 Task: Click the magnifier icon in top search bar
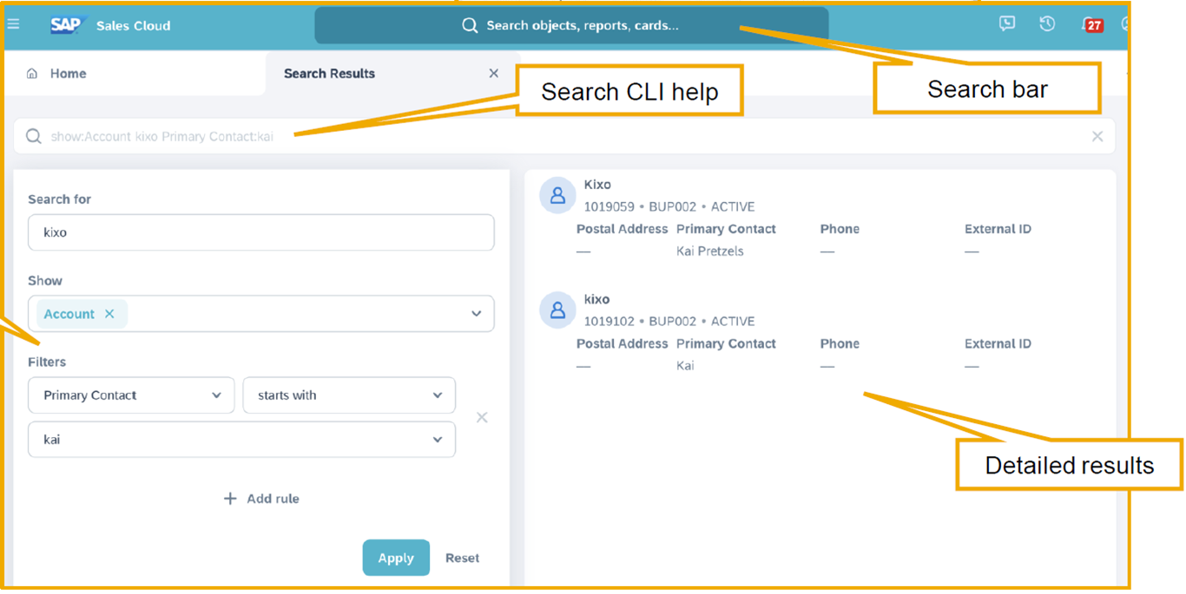click(470, 25)
